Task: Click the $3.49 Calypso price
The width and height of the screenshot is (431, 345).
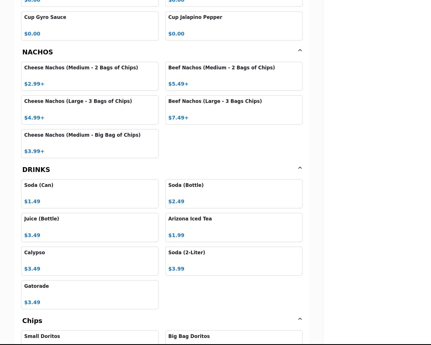Action: (x=32, y=269)
